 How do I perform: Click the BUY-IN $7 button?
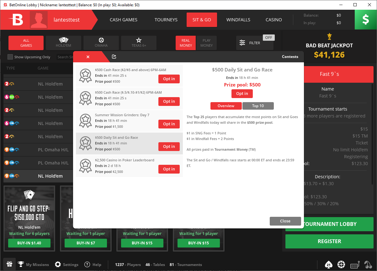(86, 243)
